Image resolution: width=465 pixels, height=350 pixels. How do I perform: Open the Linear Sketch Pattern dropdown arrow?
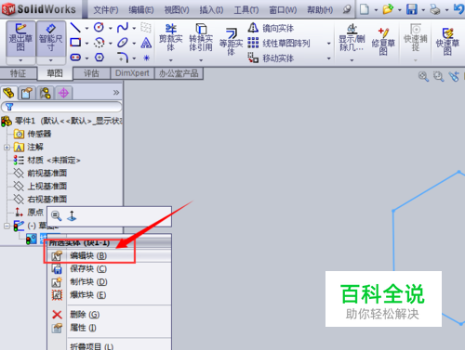pos(329,44)
